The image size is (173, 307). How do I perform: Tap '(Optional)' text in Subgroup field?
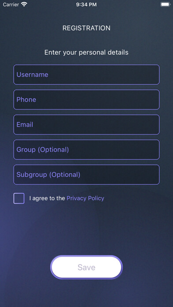click(x=65, y=175)
